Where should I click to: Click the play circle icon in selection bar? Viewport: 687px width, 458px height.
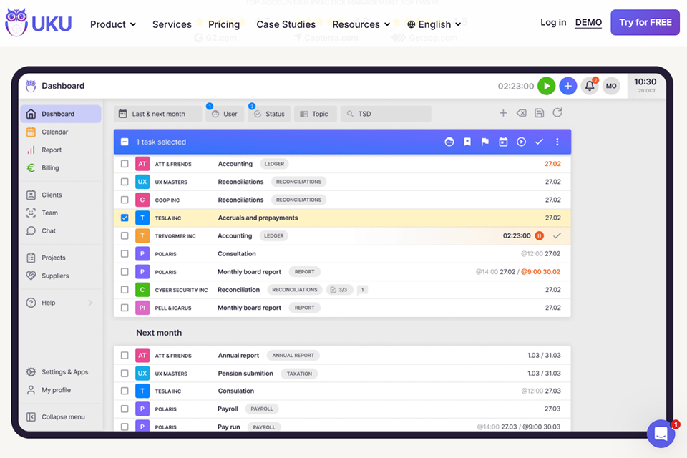(x=521, y=142)
